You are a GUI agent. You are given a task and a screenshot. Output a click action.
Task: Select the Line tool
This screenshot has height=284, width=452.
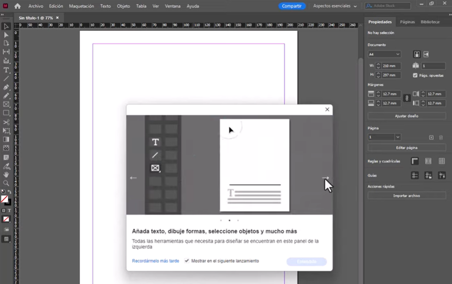click(6, 79)
